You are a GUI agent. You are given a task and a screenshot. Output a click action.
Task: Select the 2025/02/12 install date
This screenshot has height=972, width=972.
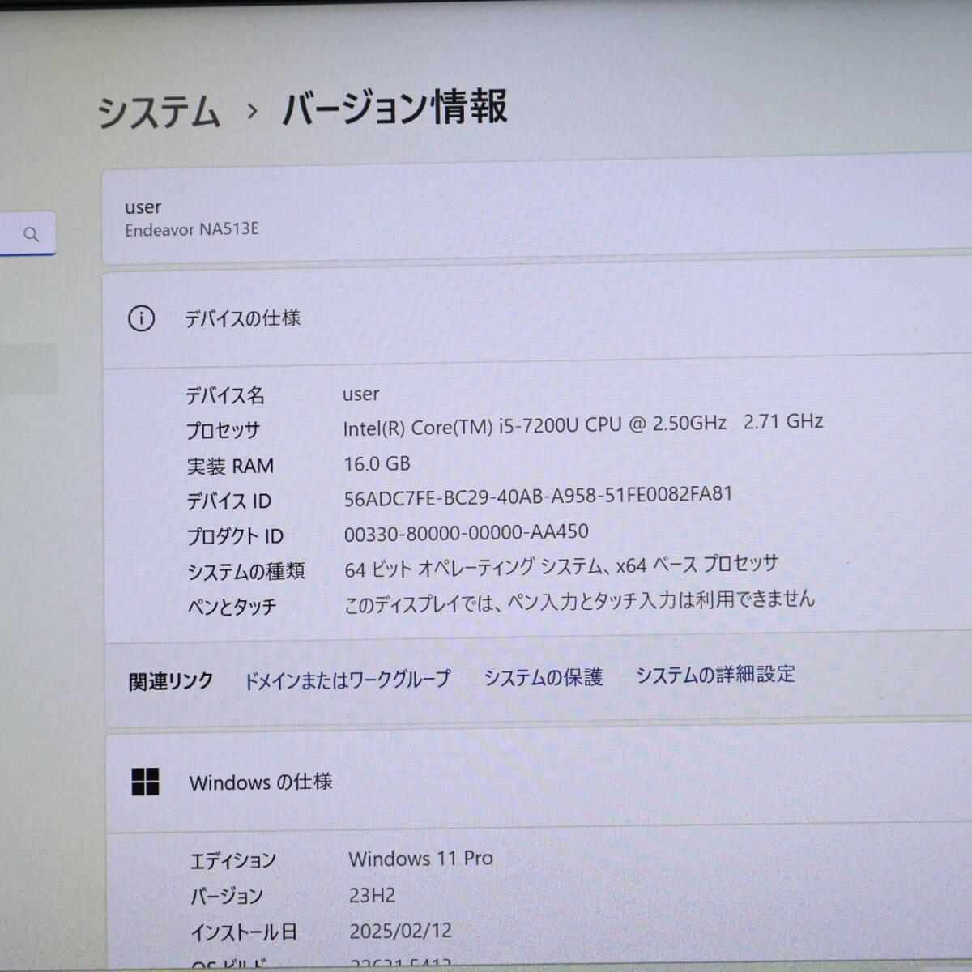400,932
